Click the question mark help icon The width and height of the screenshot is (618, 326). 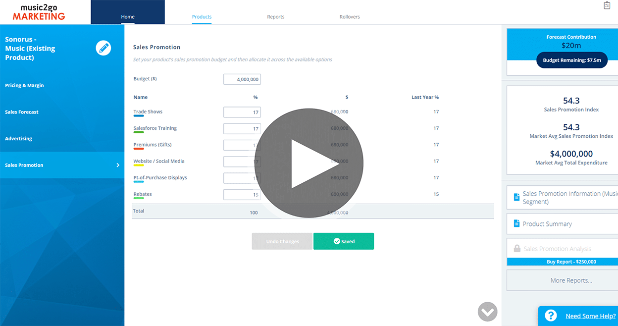point(551,316)
